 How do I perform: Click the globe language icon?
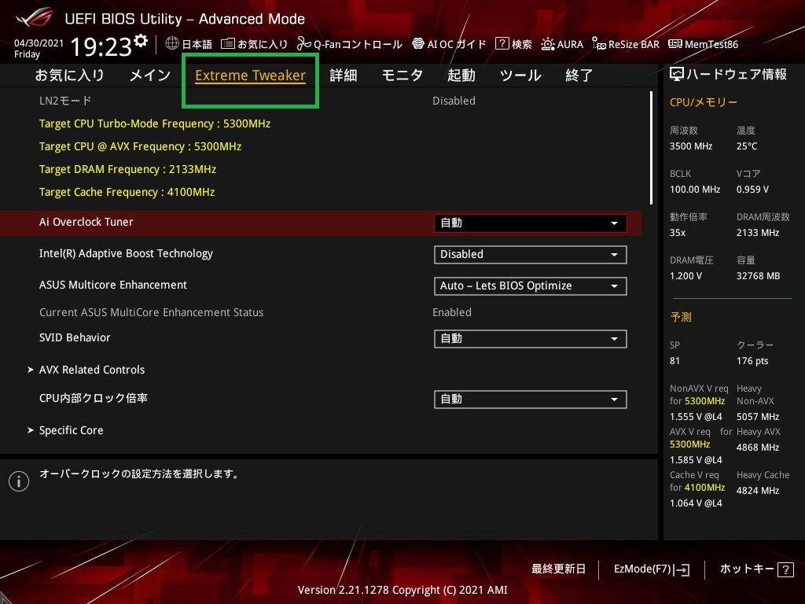pyautogui.click(x=172, y=44)
